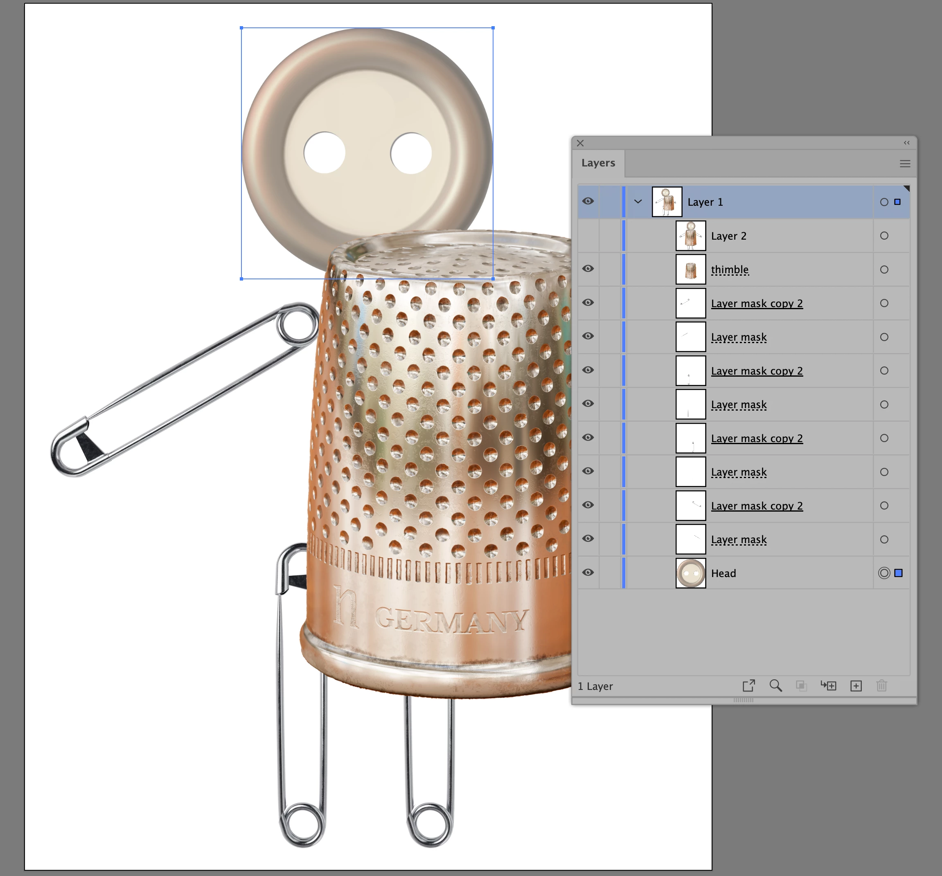Click Locate Object magnifier icon
Image resolution: width=942 pixels, height=876 pixels.
point(775,686)
